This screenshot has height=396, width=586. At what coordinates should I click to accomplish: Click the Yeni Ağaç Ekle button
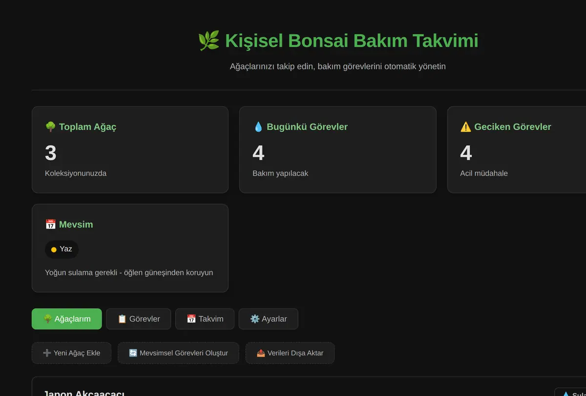(x=72, y=353)
